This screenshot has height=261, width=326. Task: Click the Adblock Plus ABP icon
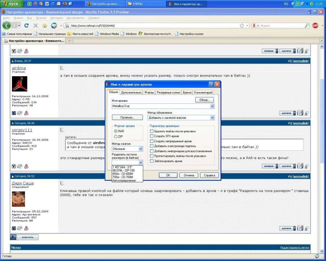click(x=315, y=26)
